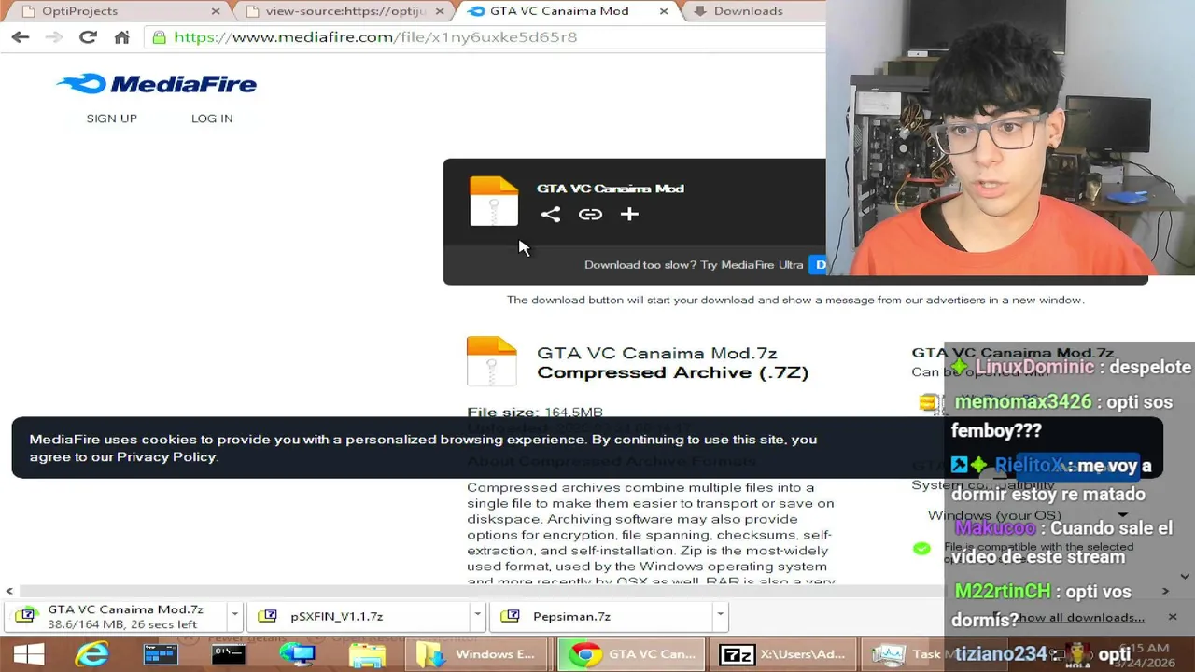Click the zip file icon beside GTA VC Canaima Mod.7z heading
Screen dimensions: 1195x672
point(492,361)
